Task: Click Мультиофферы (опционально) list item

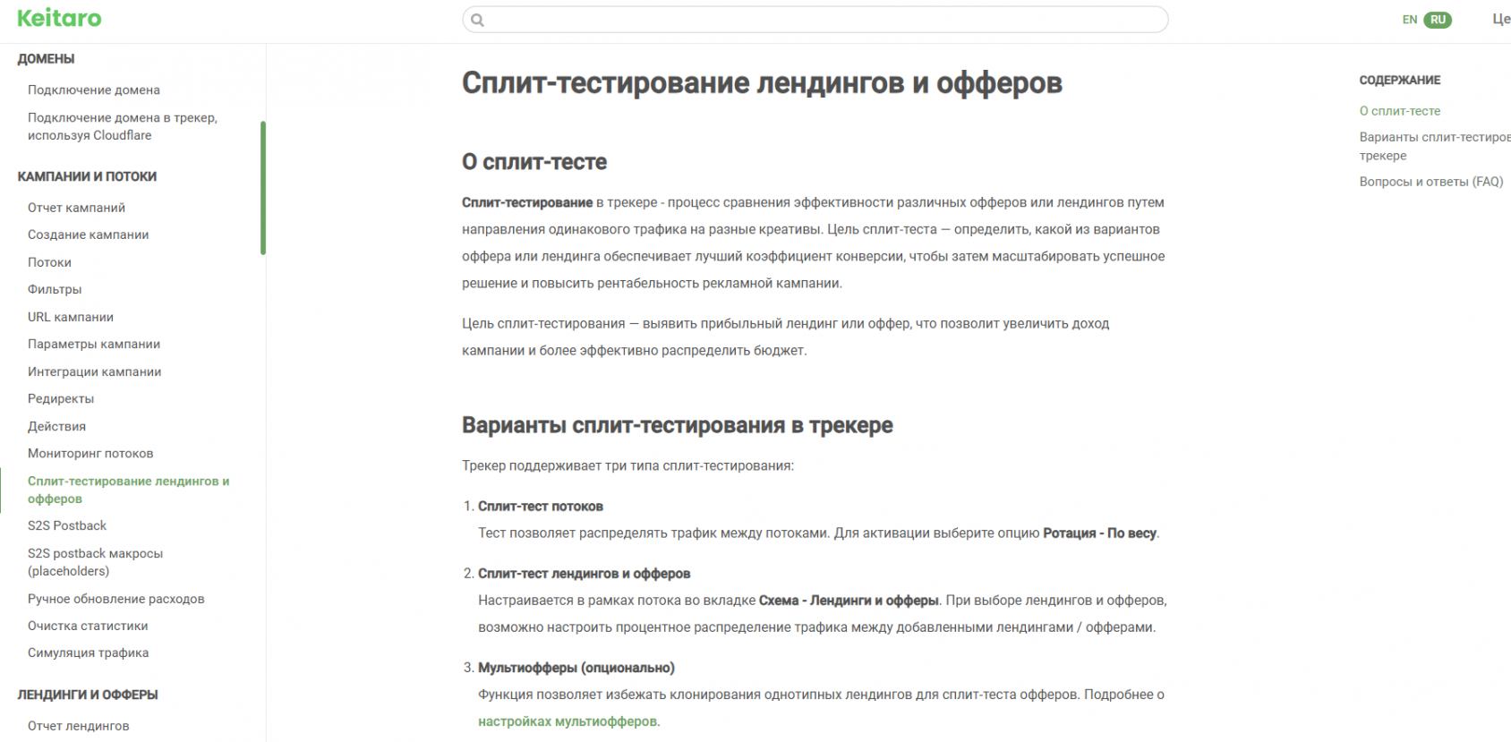Action: click(576, 668)
